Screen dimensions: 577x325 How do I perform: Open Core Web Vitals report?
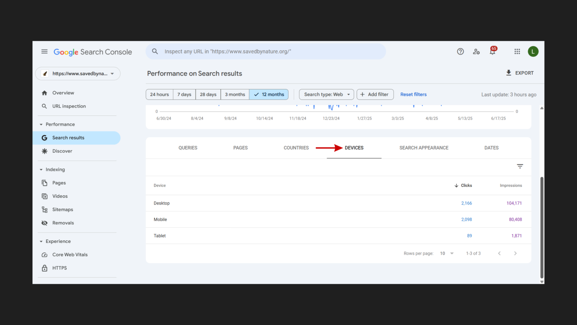click(70, 255)
